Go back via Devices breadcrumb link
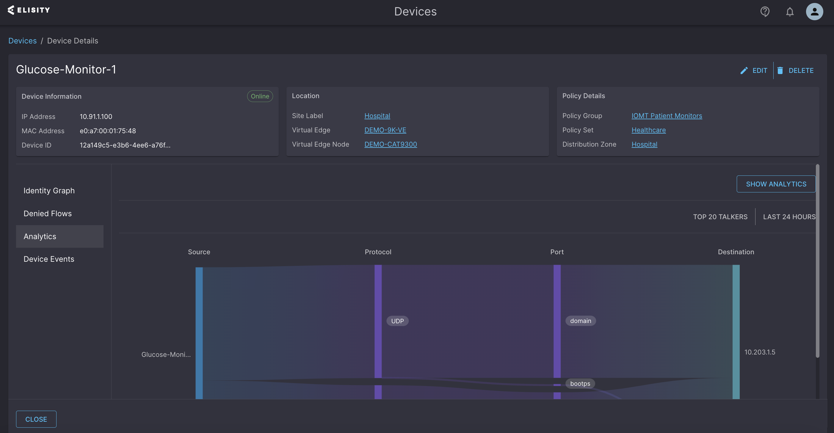Viewport: 834px width, 433px height. pos(22,41)
